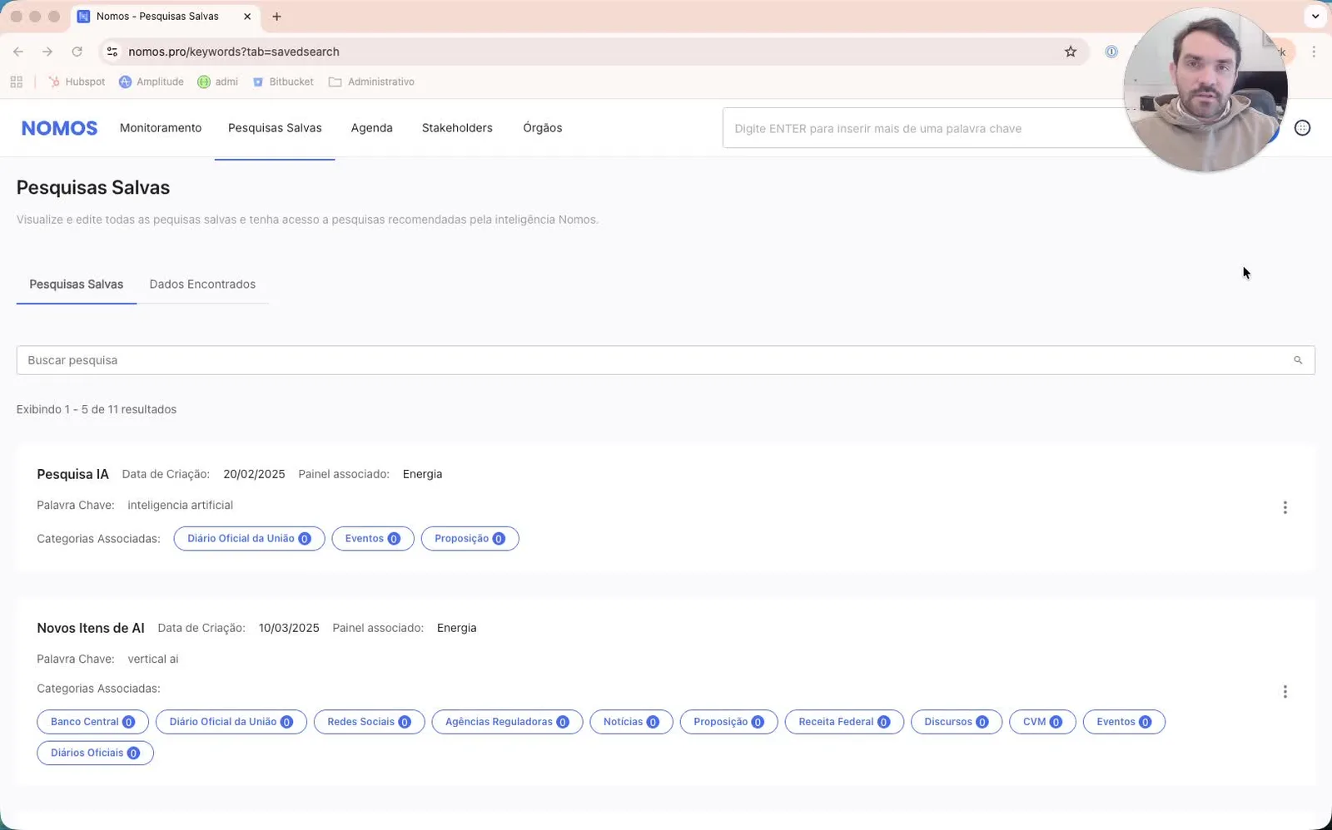
Task: View site information icon in address bar
Action: pos(112,52)
